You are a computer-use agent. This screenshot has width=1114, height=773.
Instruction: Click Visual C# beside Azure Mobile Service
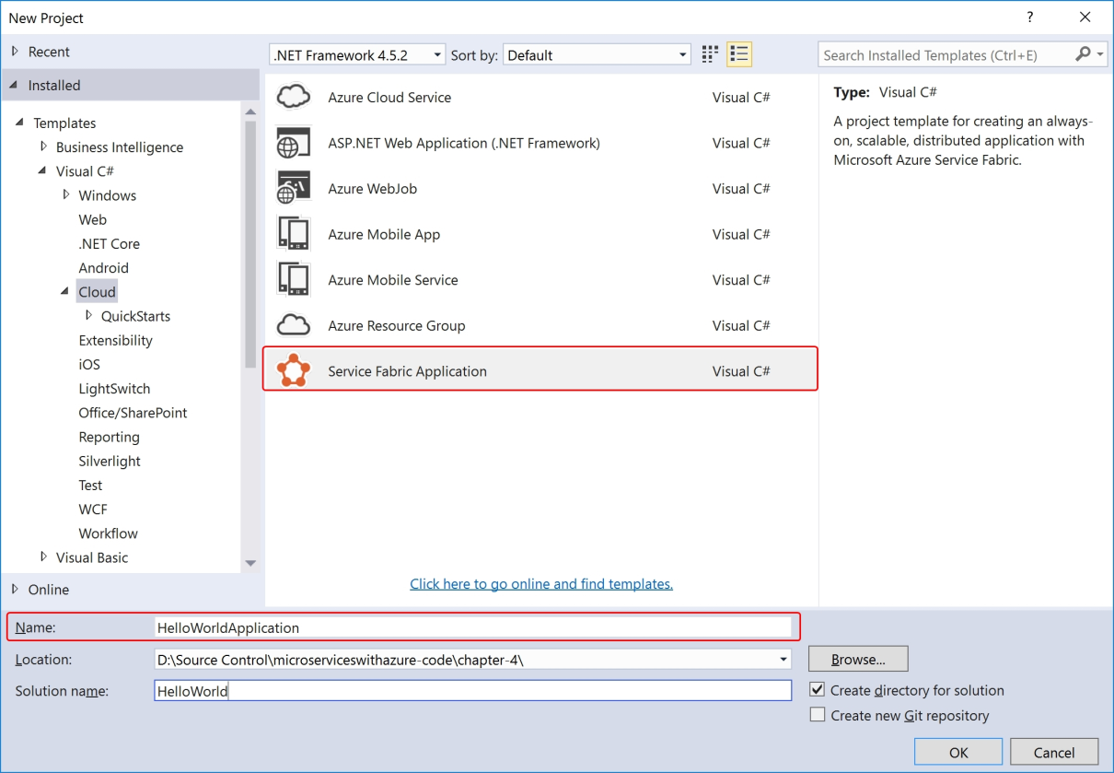(741, 279)
